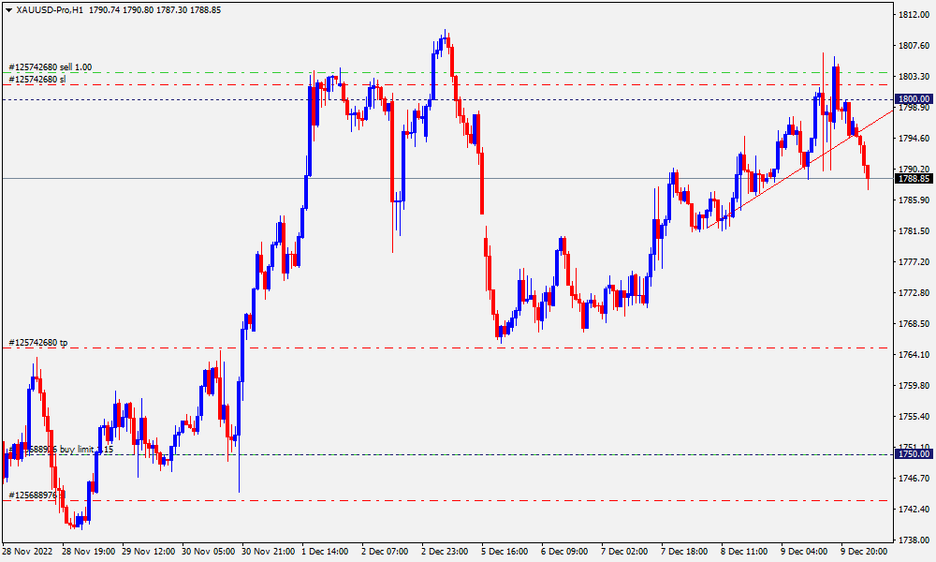Click the 2 Dec 23:00 time label
This screenshot has width=936, height=562.
[x=446, y=552]
